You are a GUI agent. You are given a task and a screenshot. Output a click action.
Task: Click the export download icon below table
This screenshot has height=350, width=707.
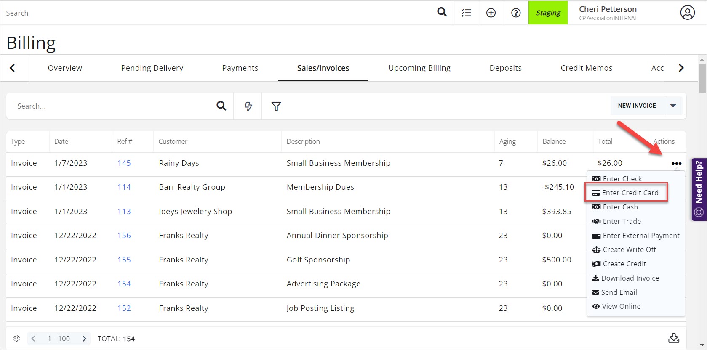673,338
